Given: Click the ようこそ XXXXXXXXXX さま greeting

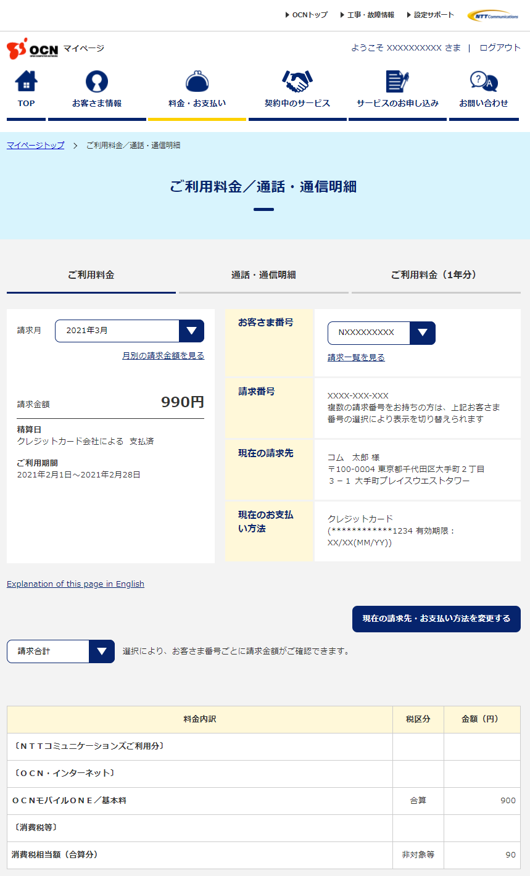Looking at the screenshot, I should coord(406,48).
